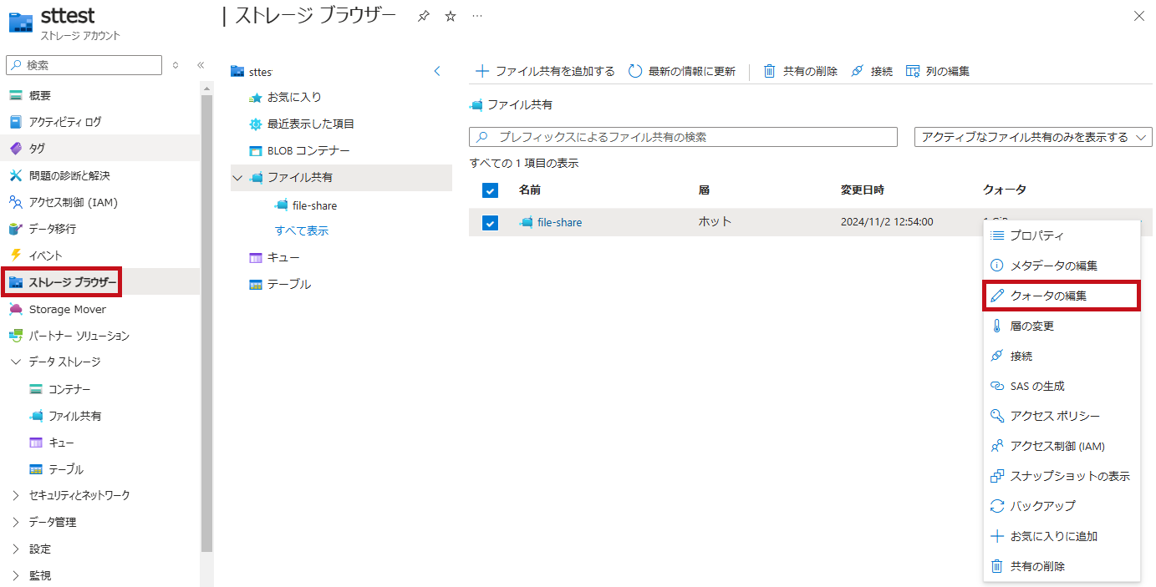Viewport: 1156px width, 587px height.
Task: Sort by the 変更日時 column header
Action: tap(862, 190)
